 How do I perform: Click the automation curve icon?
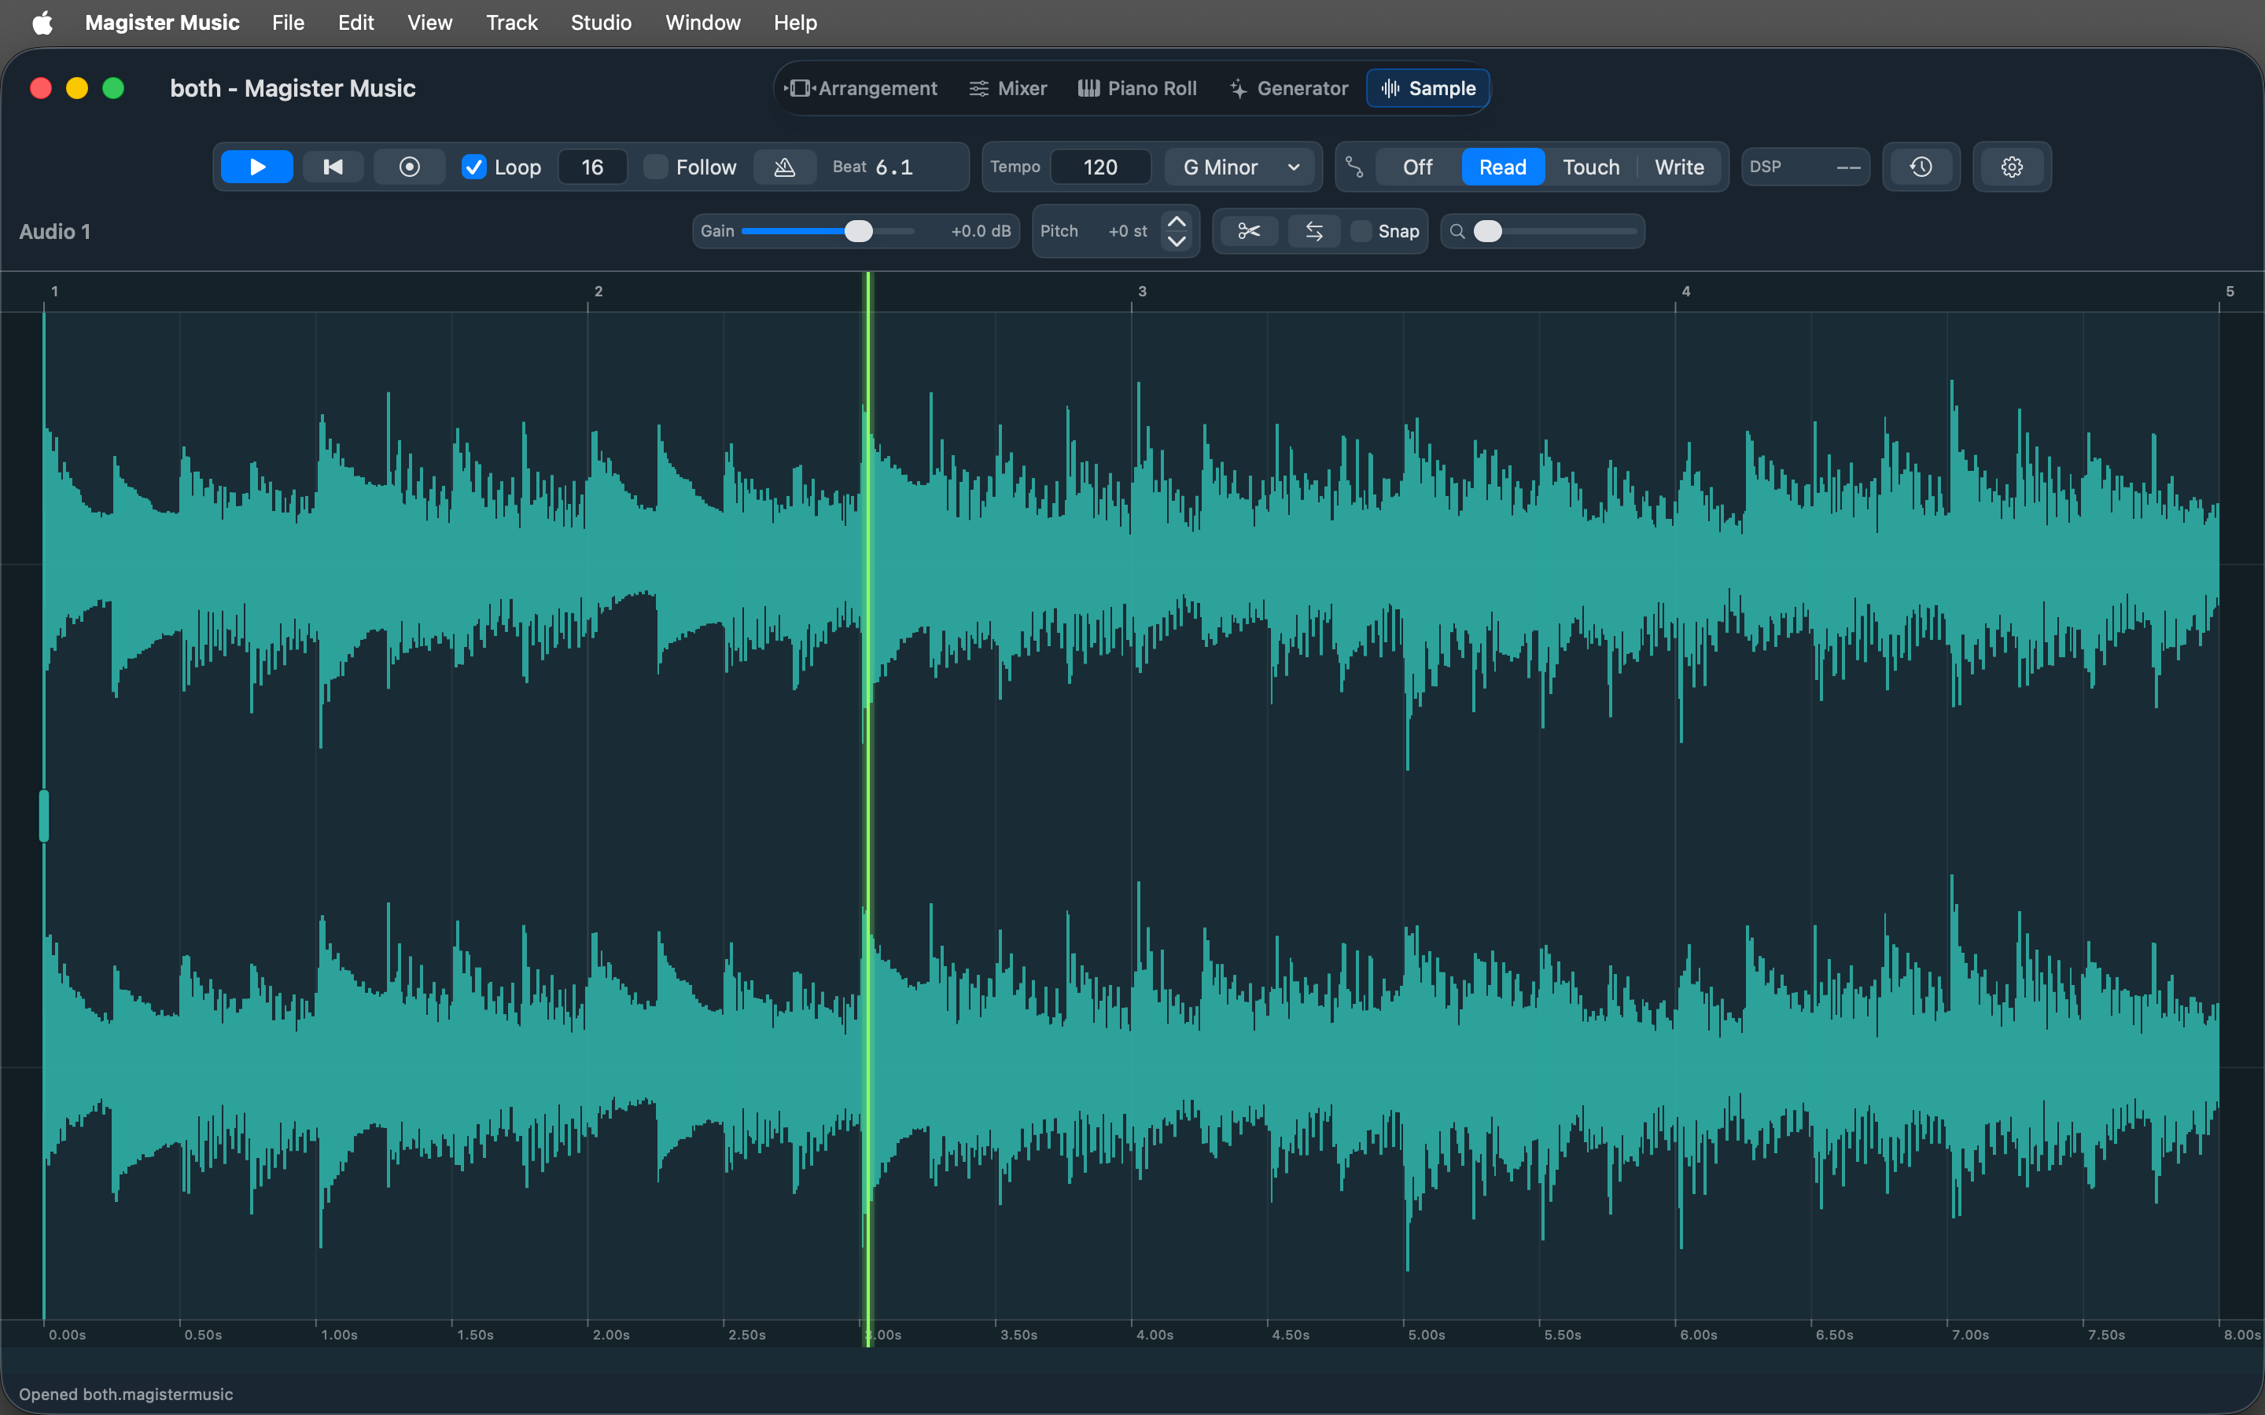(1354, 167)
